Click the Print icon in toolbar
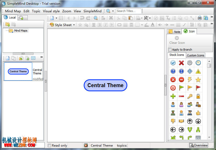Viewport: 216px width, 150px height. pyautogui.click(x=200, y=18)
